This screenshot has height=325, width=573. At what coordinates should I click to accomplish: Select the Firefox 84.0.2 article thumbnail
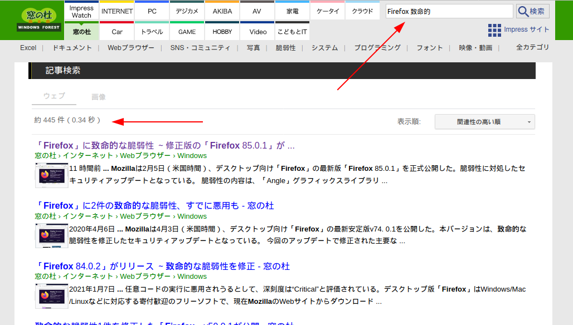click(x=51, y=296)
